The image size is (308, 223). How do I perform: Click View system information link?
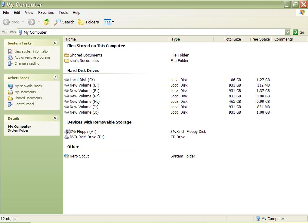32,51
